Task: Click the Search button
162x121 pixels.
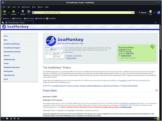Action: coord(143,13)
